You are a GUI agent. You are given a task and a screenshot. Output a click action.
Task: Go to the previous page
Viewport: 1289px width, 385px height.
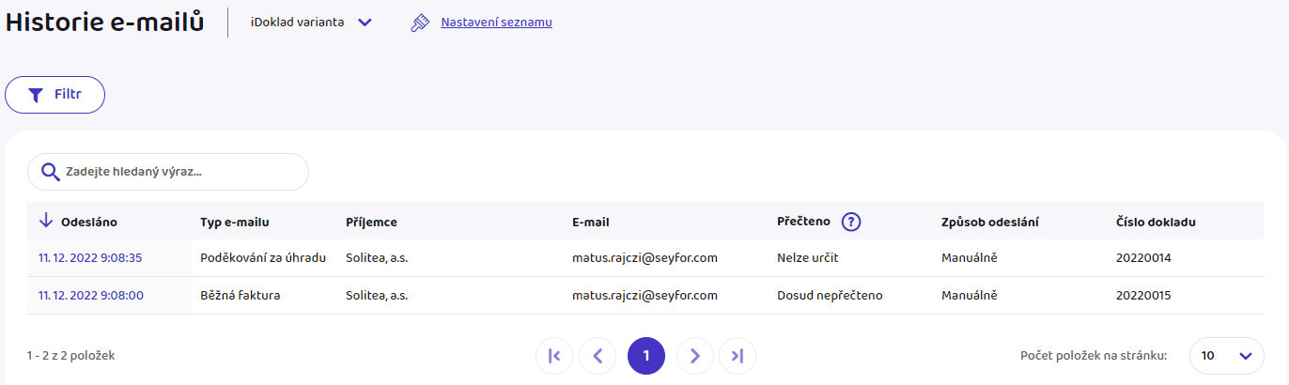tap(598, 356)
